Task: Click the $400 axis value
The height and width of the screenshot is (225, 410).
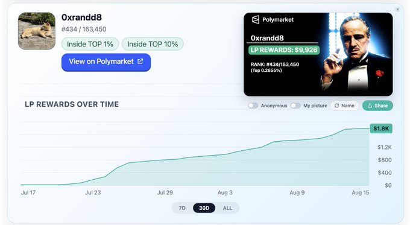Action: click(385, 173)
